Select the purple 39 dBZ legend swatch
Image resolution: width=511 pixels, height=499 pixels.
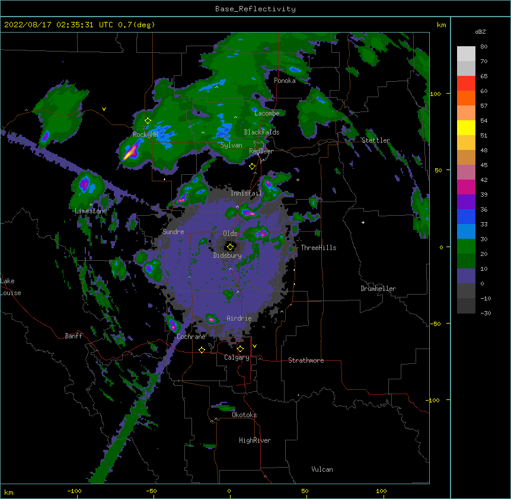point(466,201)
